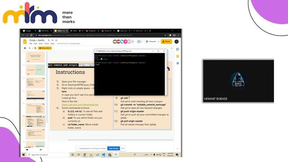Click the print icon in Slides toolbar

(x=25, y=48)
